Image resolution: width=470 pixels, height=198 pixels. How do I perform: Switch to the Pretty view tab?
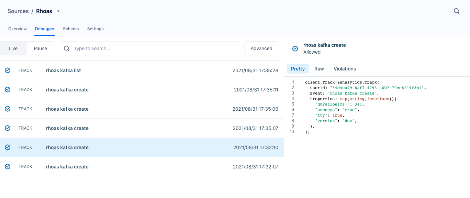298,69
